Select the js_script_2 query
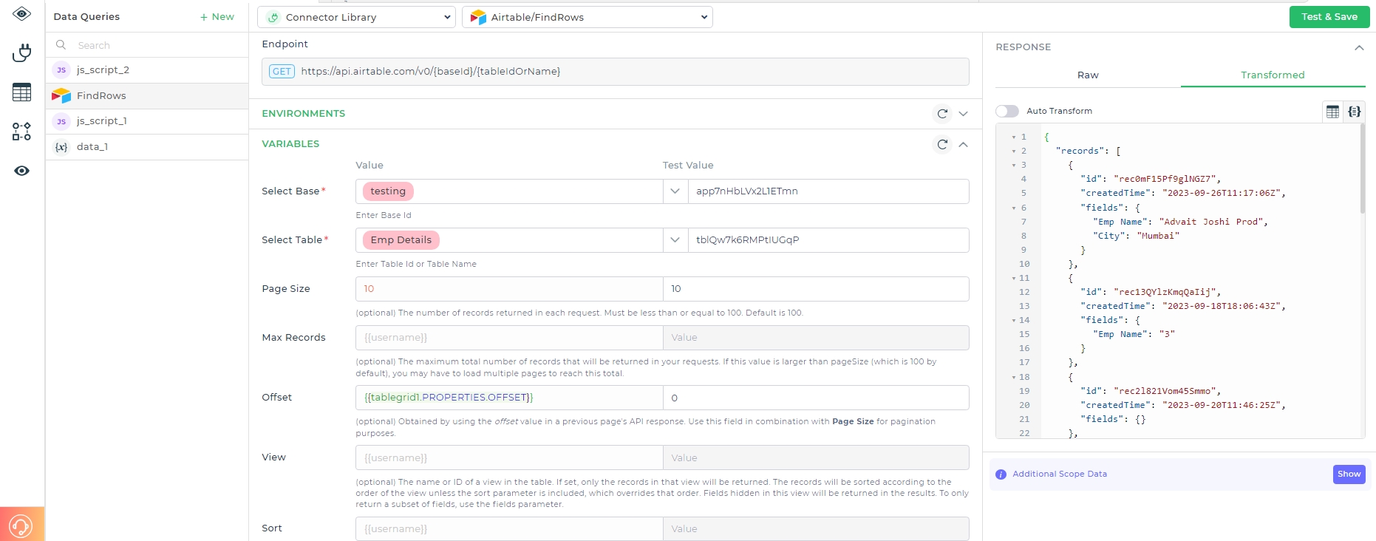 (x=147, y=70)
